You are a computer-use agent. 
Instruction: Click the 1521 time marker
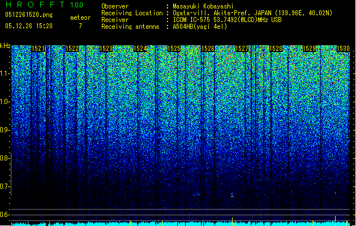[38, 49]
